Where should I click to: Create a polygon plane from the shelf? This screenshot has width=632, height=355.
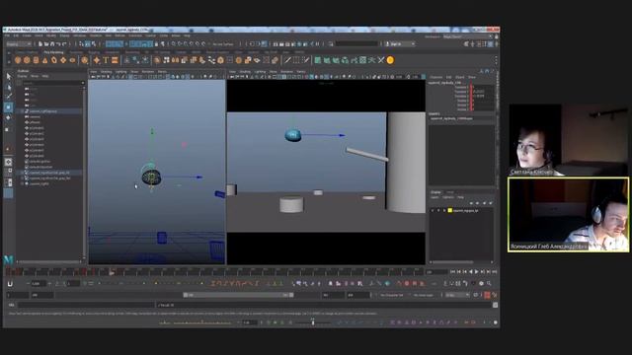tap(63, 60)
